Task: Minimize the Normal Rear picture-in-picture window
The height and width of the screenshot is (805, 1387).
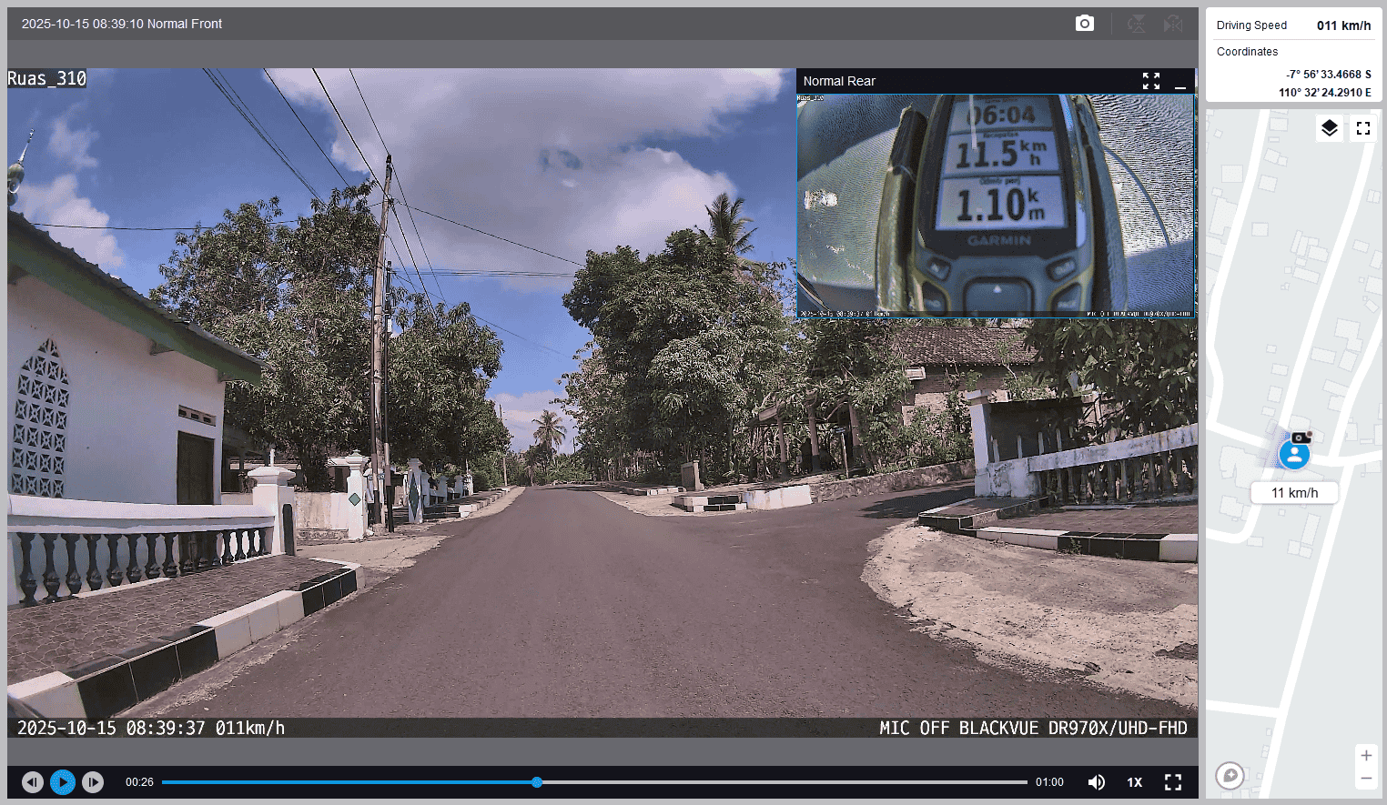Action: pyautogui.click(x=1180, y=82)
